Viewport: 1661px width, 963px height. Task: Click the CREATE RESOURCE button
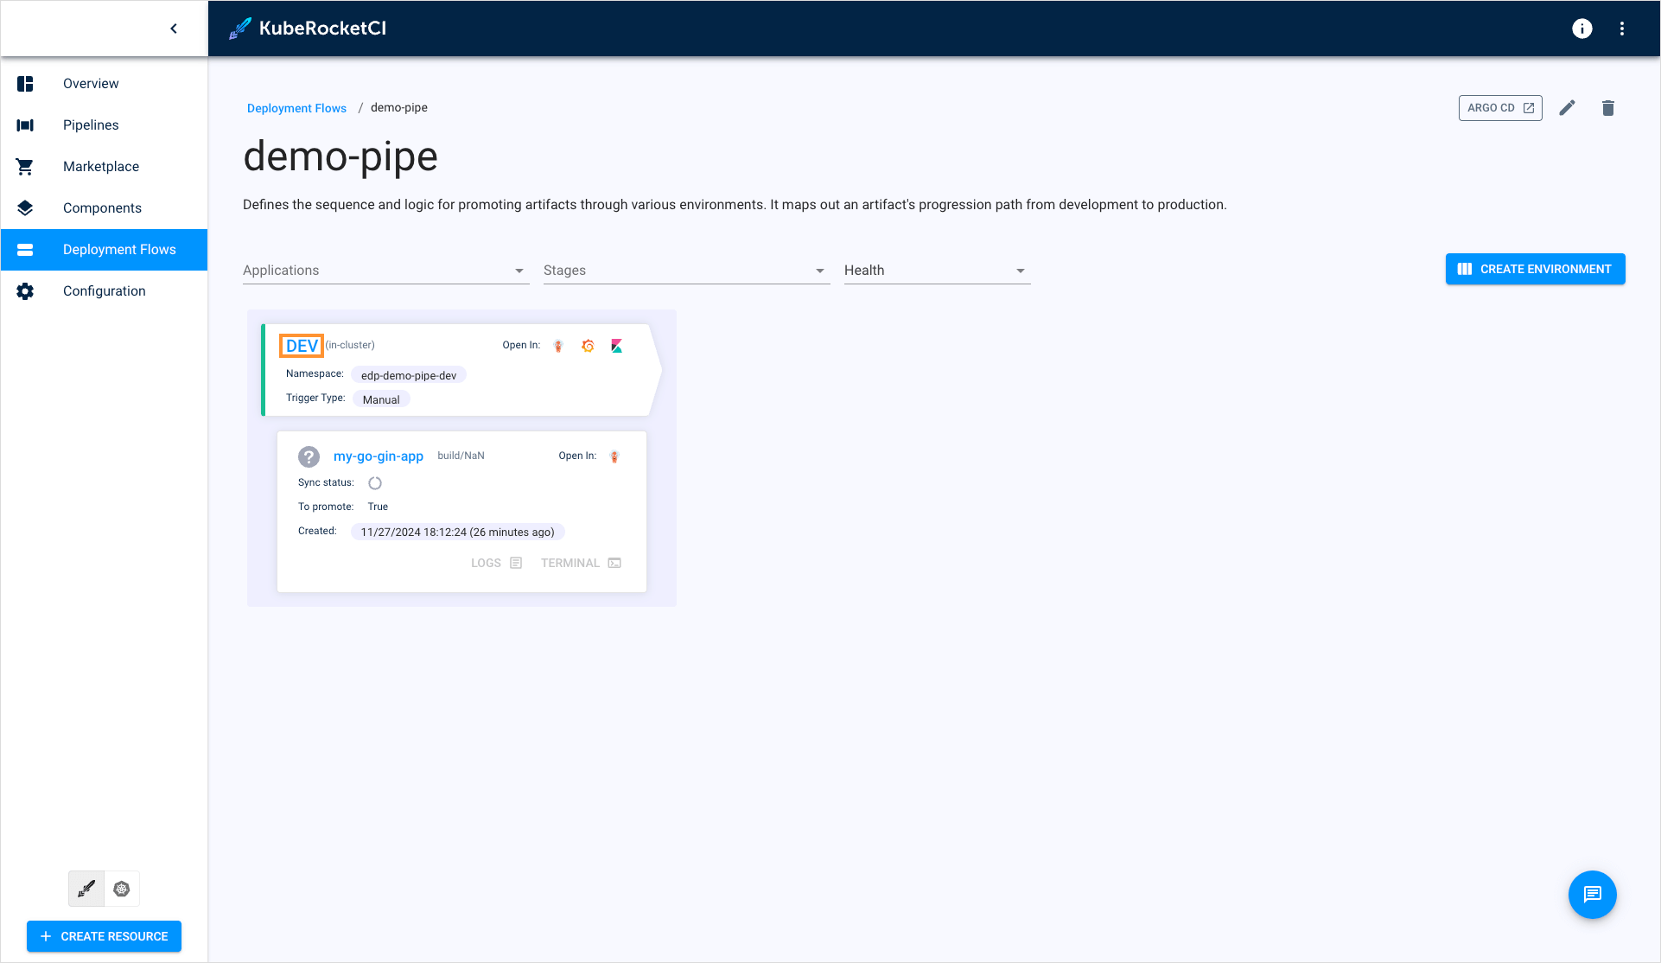pos(105,936)
